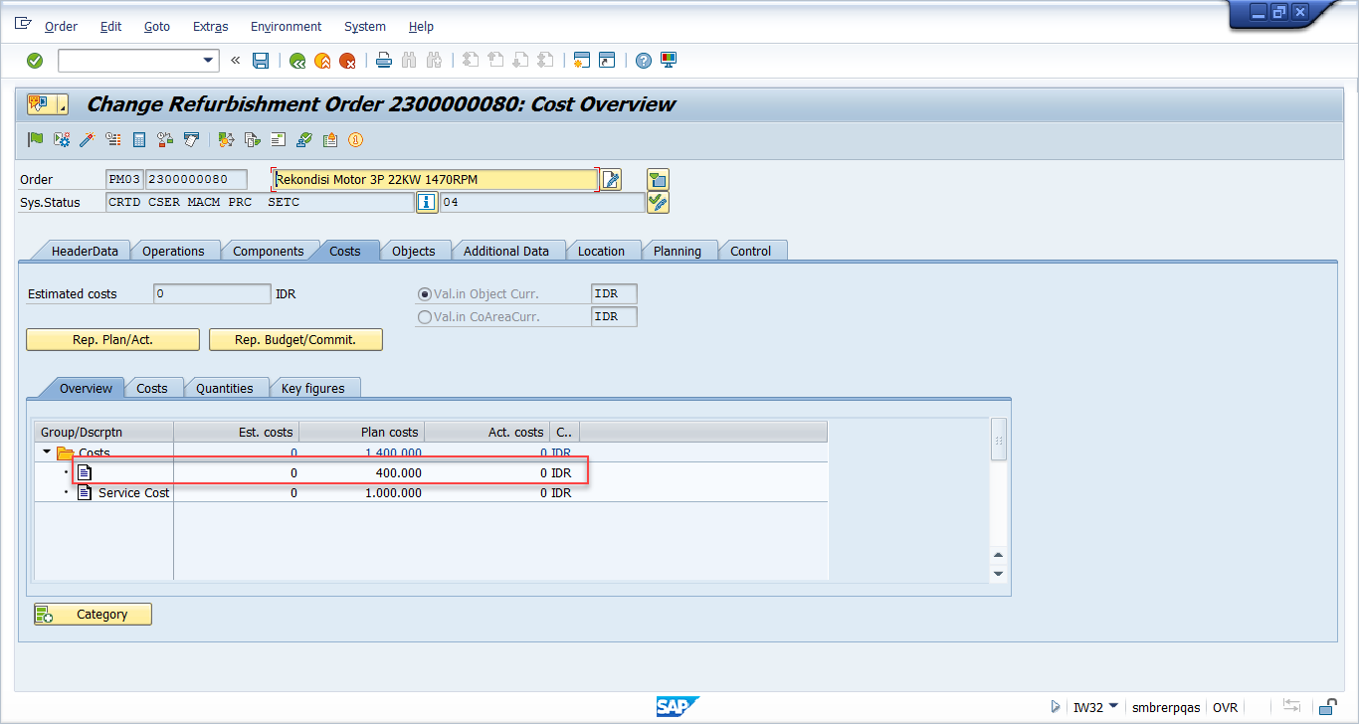The height and width of the screenshot is (724, 1359).
Task: Click the Rep. Budget/Commit. button
Action: (295, 340)
